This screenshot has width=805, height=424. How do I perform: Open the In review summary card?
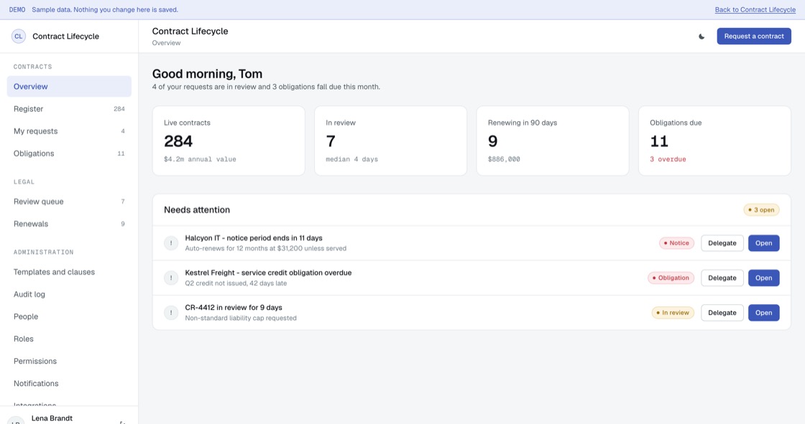point(391,141)
